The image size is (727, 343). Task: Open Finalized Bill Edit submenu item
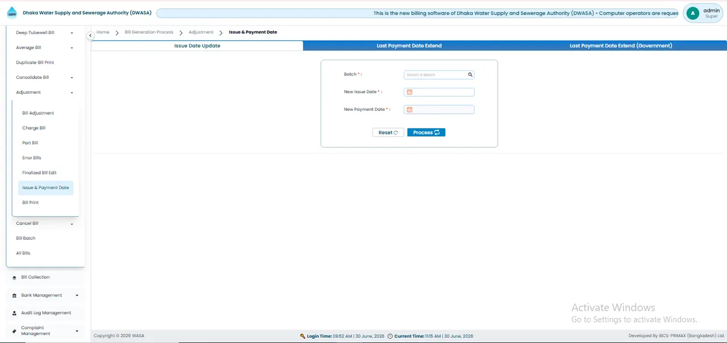[40, 173]
